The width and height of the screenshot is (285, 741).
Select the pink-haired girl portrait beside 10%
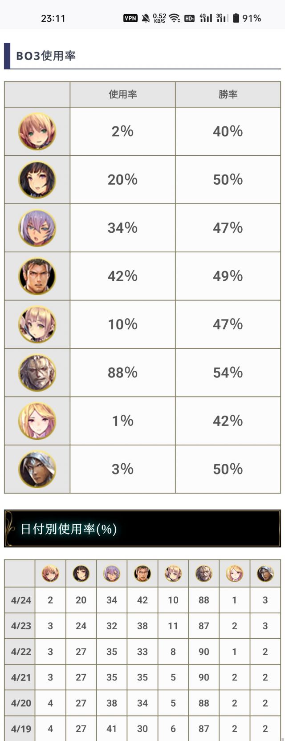pyautogui.click(x=37, y=324)
